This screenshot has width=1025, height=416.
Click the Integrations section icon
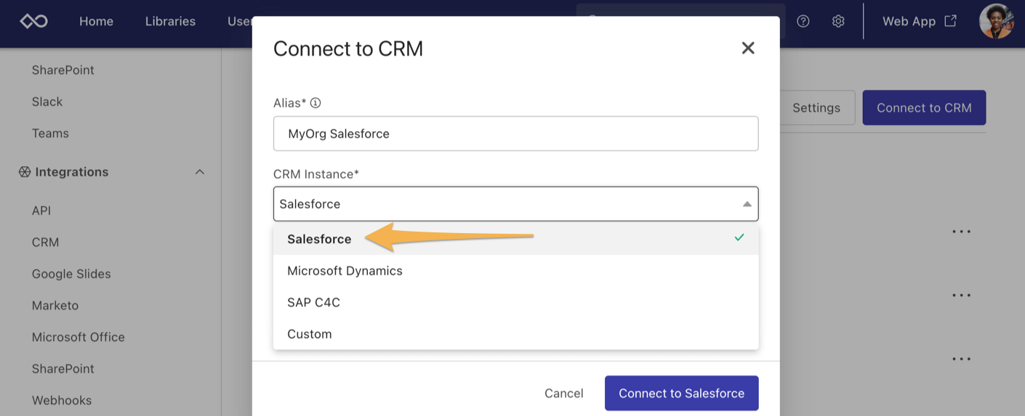[25, 172]
